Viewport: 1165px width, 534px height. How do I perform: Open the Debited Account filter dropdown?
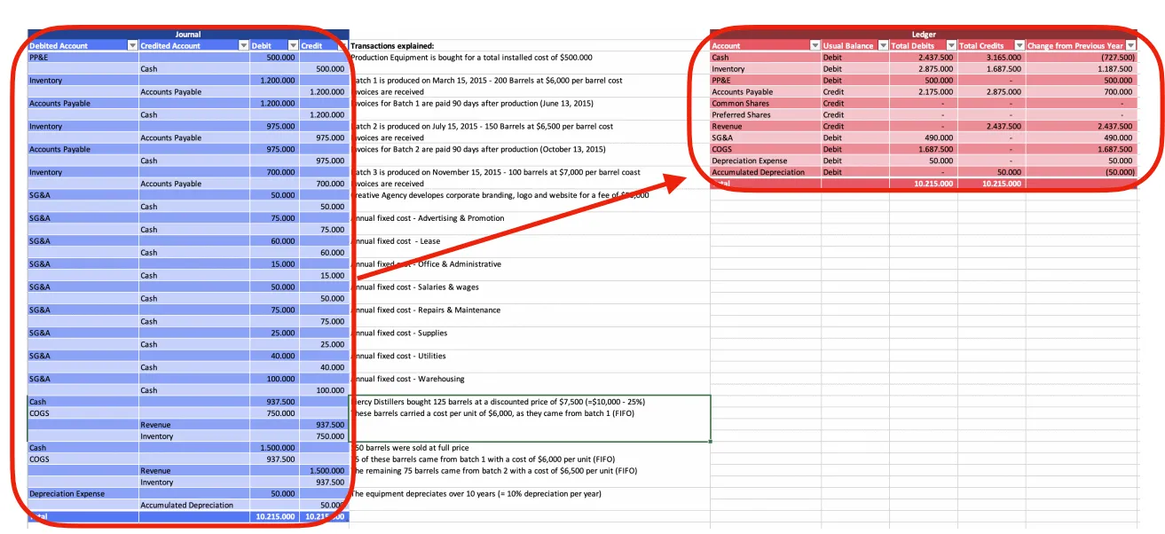pyautogui.click(x=132, y=45)
